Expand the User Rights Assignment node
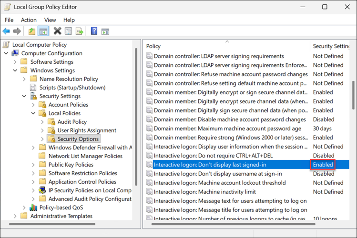The height and width of the screenshot is (238, 357). 42,130
